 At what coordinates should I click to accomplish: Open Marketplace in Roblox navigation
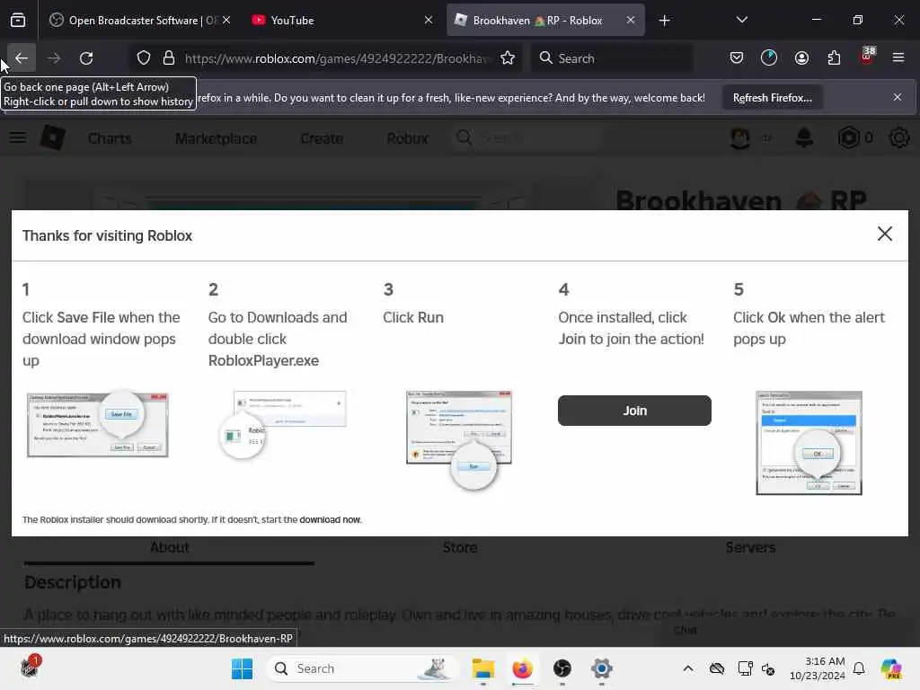tap(216, 138)
